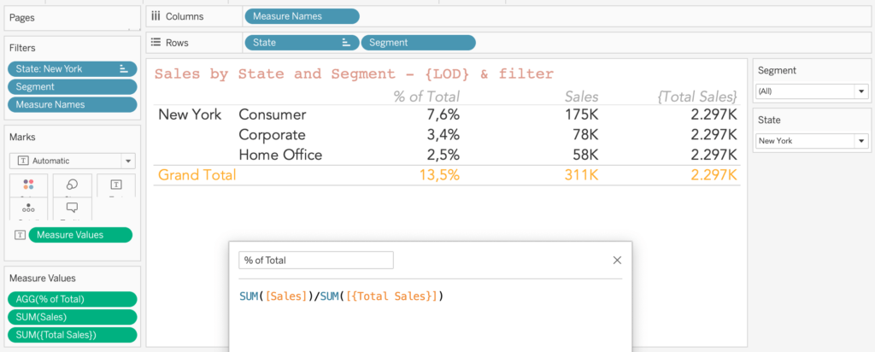Image resolution: width=875 pixels, height=352 pixels.
Task: Click the Detail marks card icon
Action: (30, 208)
